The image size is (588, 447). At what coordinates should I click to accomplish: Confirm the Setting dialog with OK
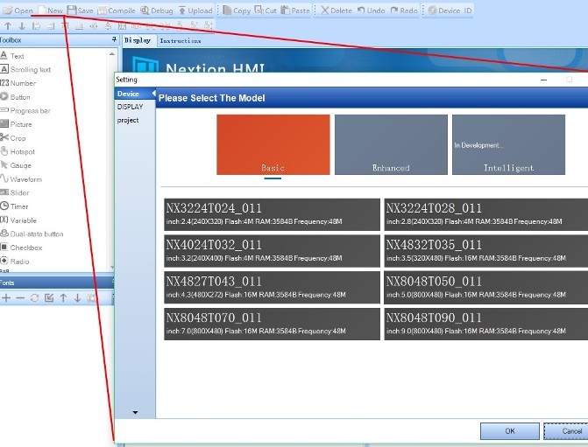[510, 431]
